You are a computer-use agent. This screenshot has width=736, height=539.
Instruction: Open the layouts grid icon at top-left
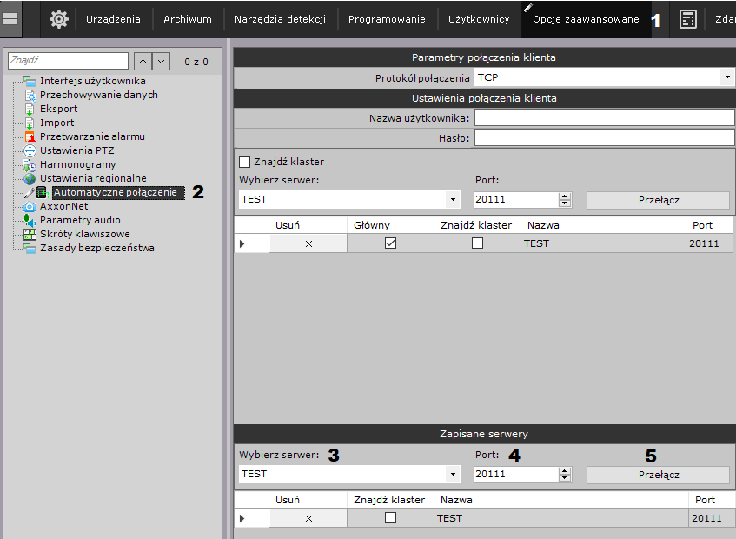coord(11,18)
